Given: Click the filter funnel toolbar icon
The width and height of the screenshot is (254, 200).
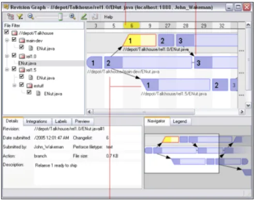Looking at the screenshot, I should coord(20,17).
